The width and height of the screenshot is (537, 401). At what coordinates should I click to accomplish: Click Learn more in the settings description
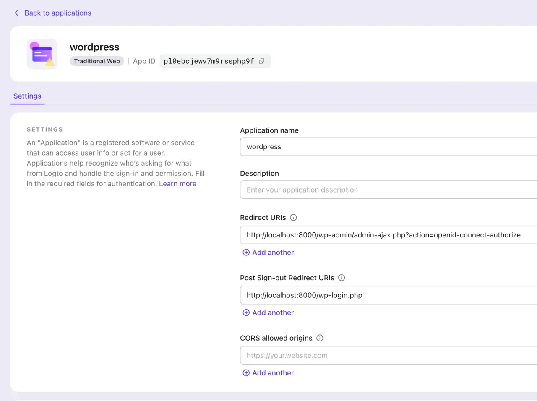pos(177,183)
